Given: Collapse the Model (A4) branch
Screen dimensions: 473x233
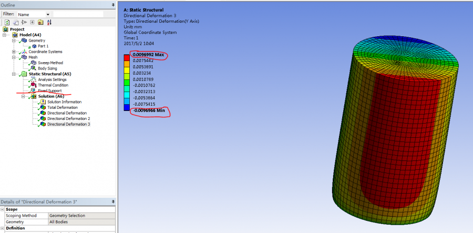Looking at the screenshot, I should coord(5,35).
